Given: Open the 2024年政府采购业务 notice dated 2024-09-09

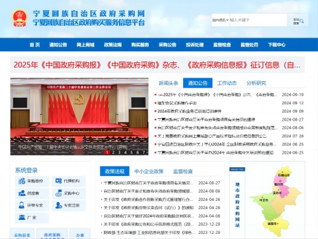Looking at the screenshot, I should pyautogui.click(x=190, y=111).
